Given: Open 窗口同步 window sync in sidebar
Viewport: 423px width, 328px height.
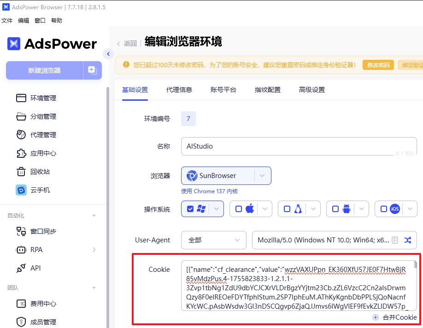Looking at the screenshot, I should [x=43, y=231].
